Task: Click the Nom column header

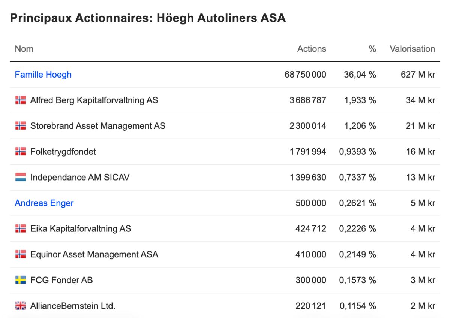Action: (x=24, y=49)
